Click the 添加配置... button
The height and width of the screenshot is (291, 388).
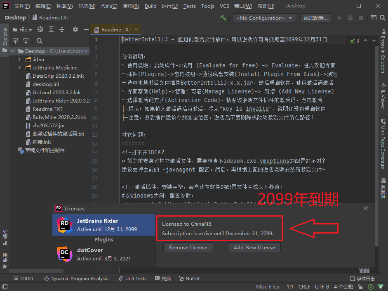tap(316, 18)
